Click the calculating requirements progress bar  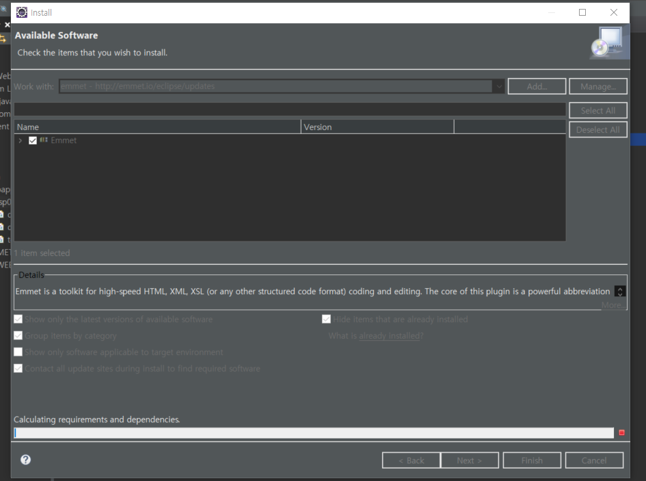(314, 432)
